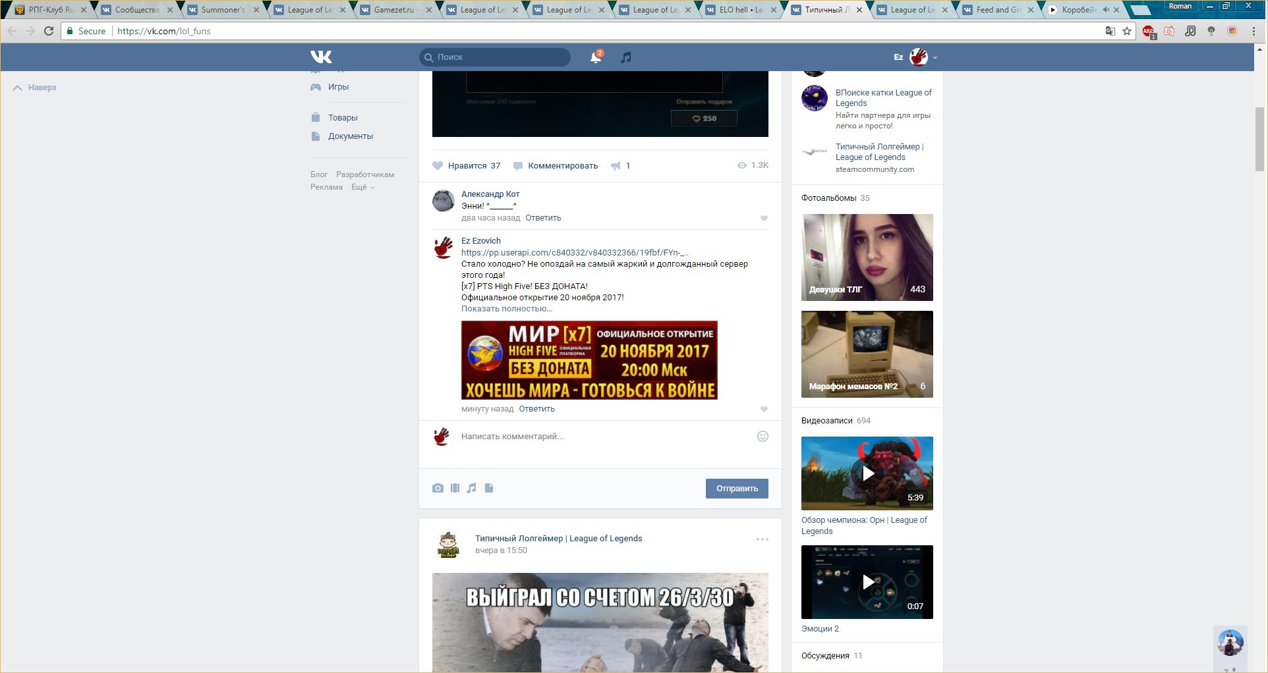1268x673 pixels.
Task: Attach a photo using camera icon
Action: pyautogui.click(x=438, y=488)
